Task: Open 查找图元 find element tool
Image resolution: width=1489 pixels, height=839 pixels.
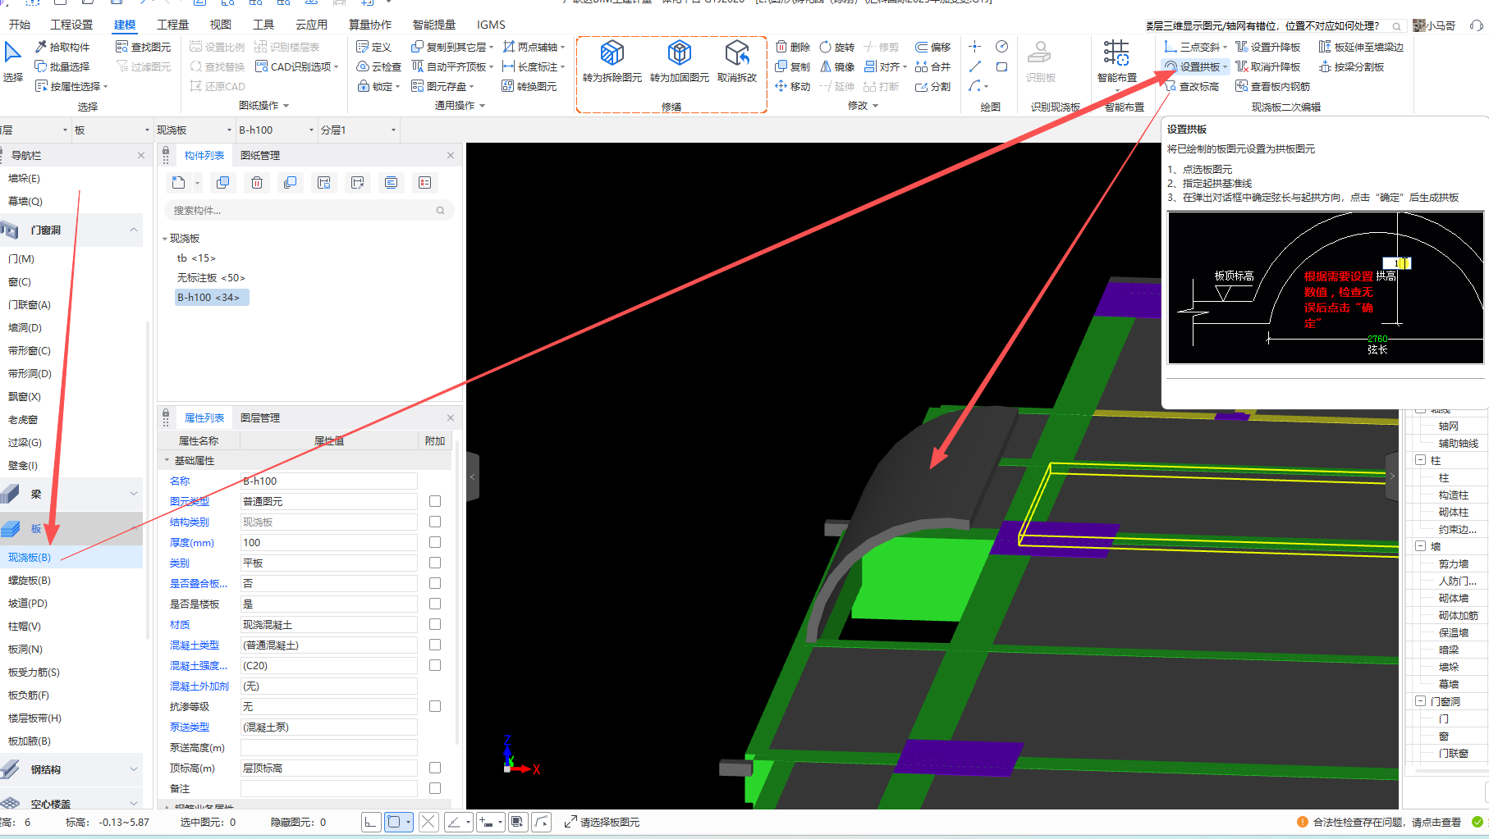Action: (x=144, y=47)
